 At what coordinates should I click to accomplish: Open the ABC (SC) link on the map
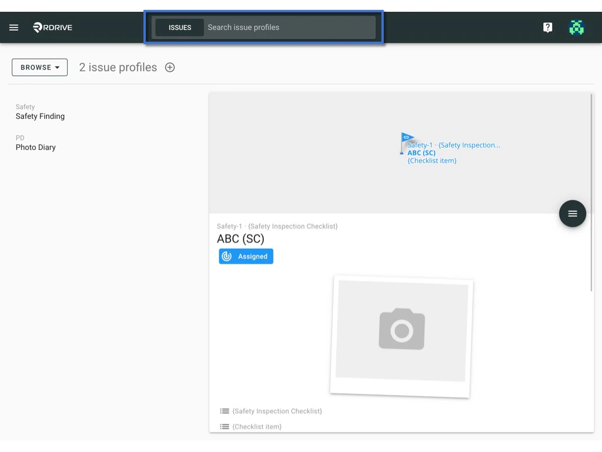click(x=422, y=152)
